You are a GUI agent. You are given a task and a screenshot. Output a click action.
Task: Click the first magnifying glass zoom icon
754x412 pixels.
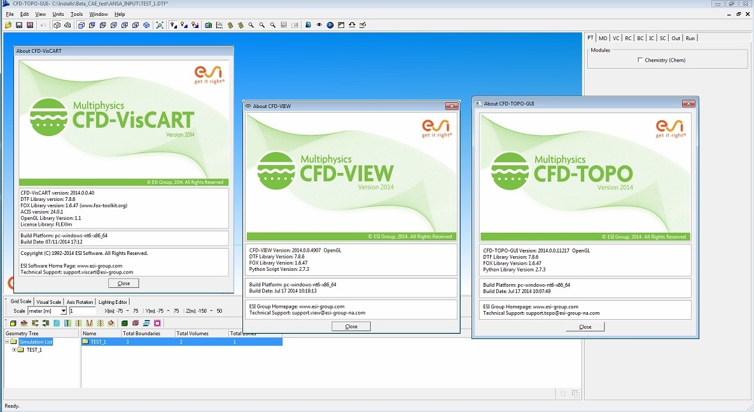point(251,25)
